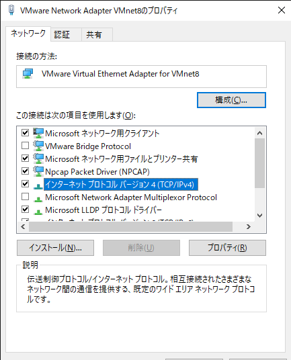Viewport: 291px width, 360px height.
Task: Uncheck Microsoft ネットワーク用ファイルとプリンター共有 checkbox
Action: (25, 159)
